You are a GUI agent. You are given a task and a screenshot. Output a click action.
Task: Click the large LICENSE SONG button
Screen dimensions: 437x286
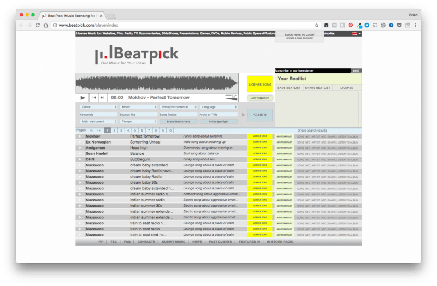click(260, 84)
